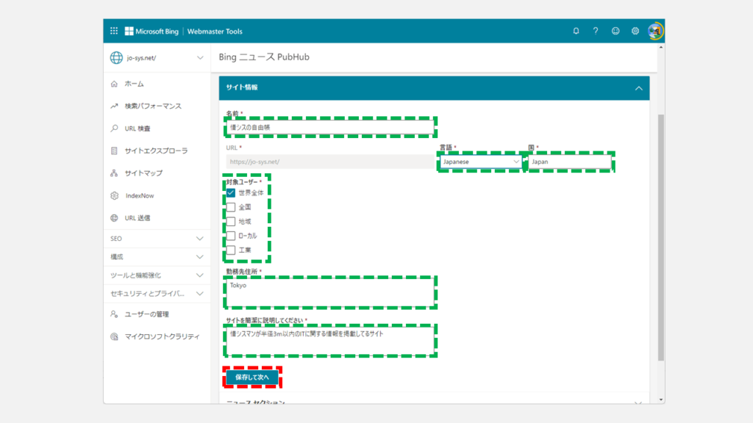Click the globe icon beside jo-sys.net

click(x=116, y=58)
